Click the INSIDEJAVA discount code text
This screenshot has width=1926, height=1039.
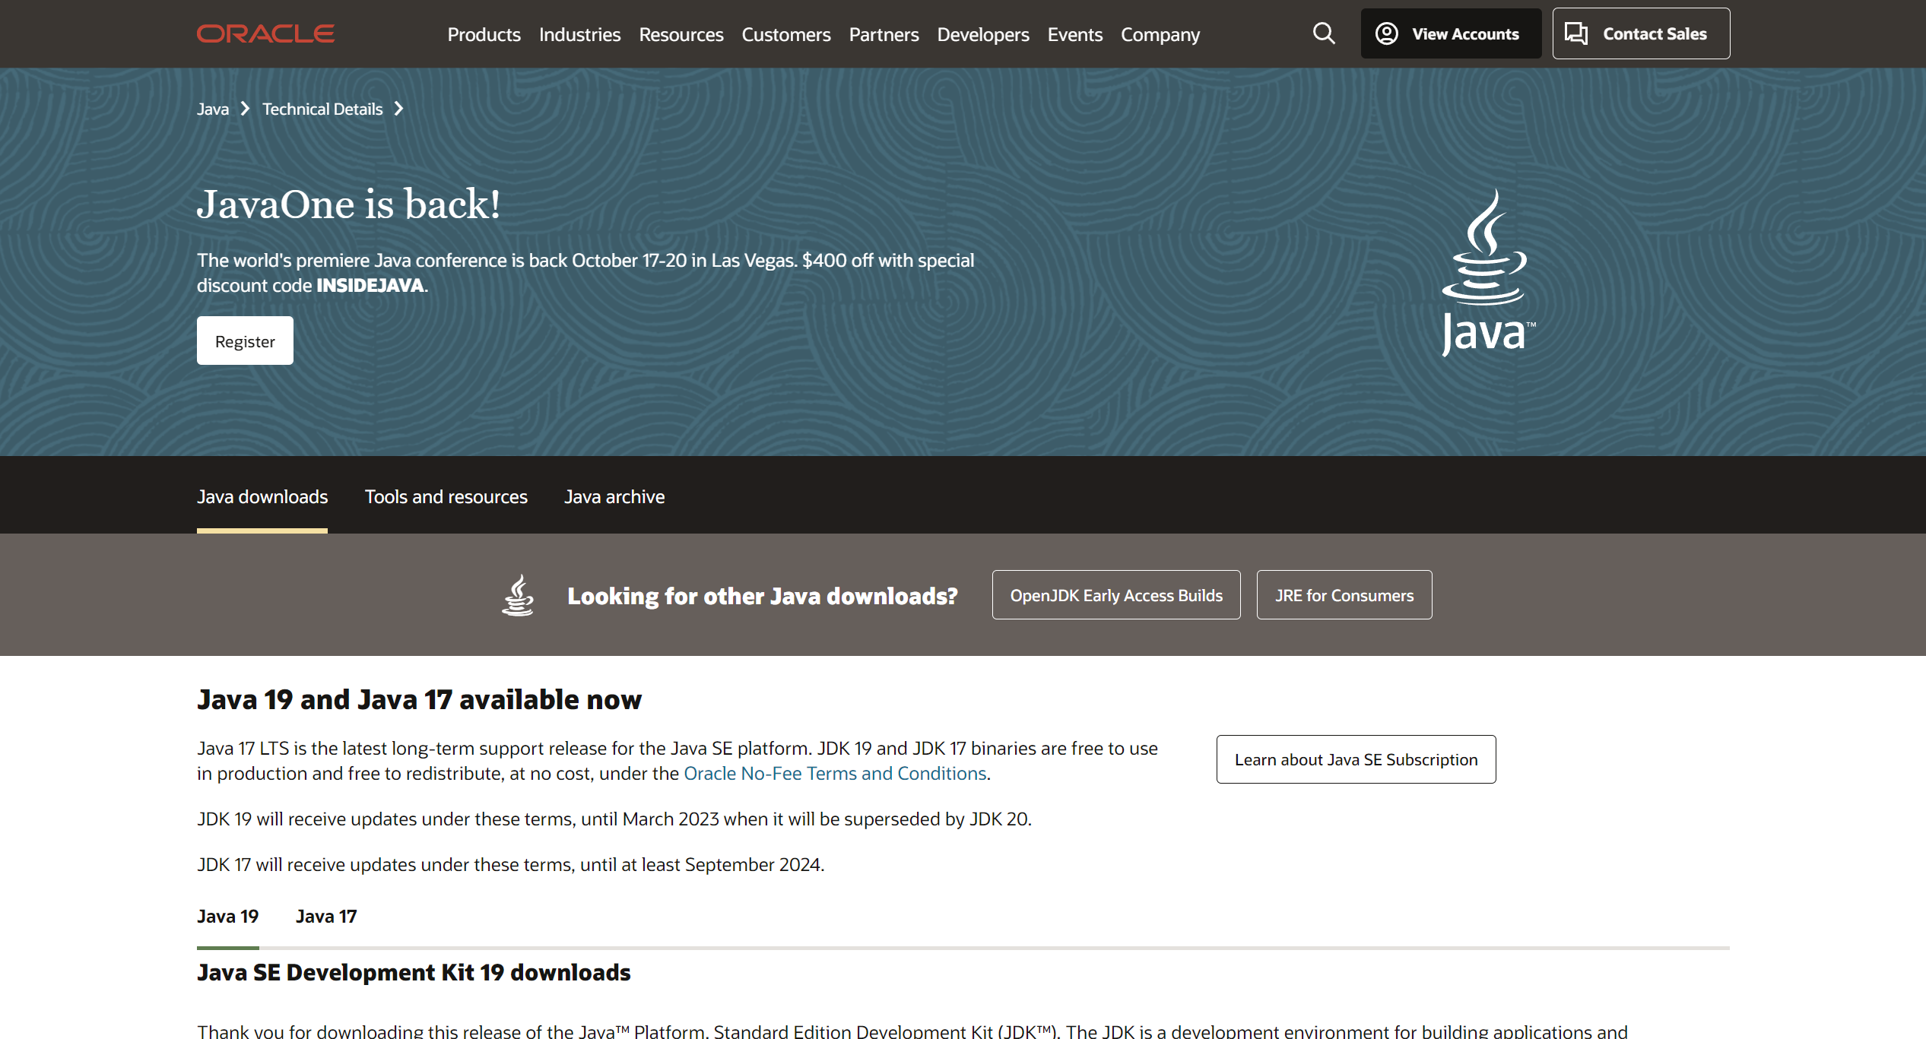[370, 285]
